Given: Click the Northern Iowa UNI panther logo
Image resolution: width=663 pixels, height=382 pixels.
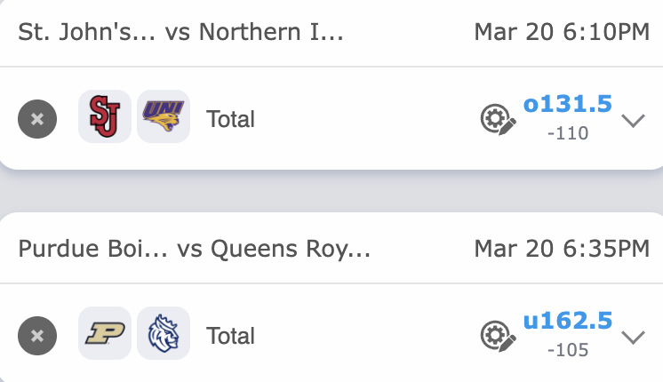Looking at the screenshot, I should [164, 116].
